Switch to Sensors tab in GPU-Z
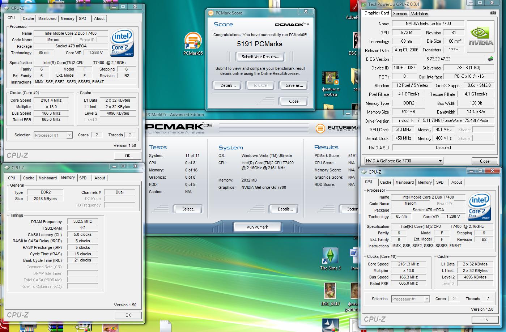This screenshot has width=506, height=332. click(400, 14)
